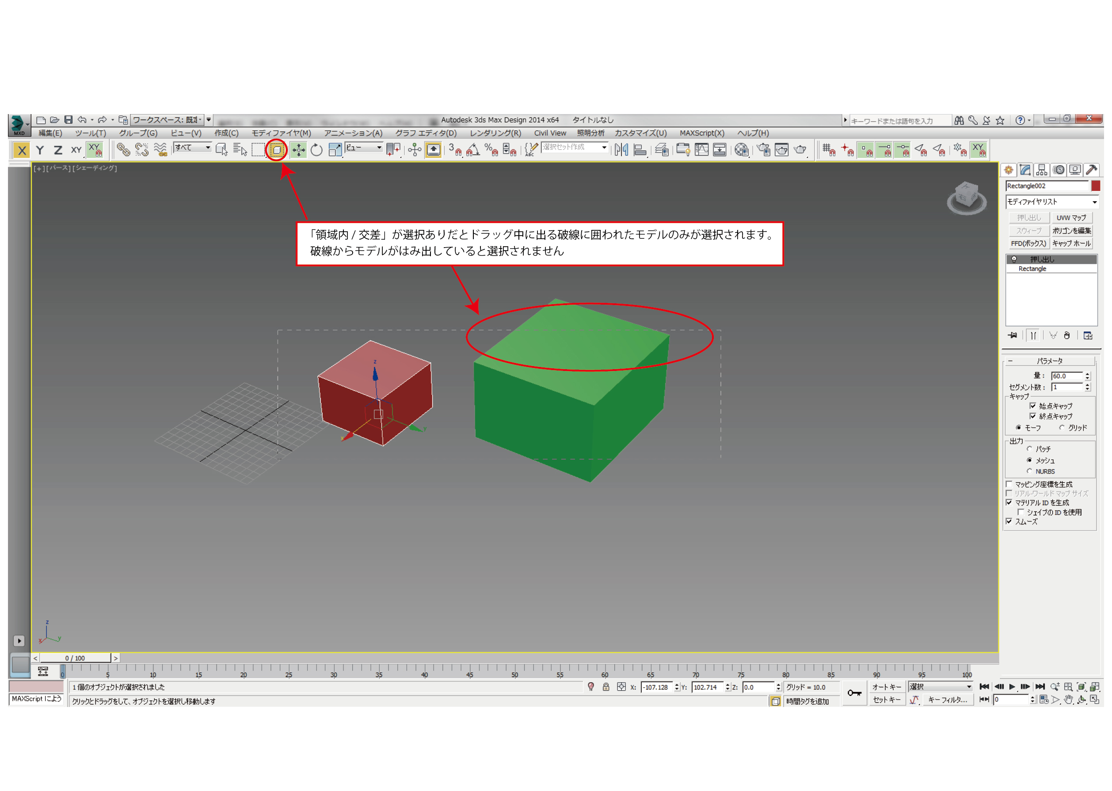
Task: Open the Material Editor
Action: click(x=741, y=150)
